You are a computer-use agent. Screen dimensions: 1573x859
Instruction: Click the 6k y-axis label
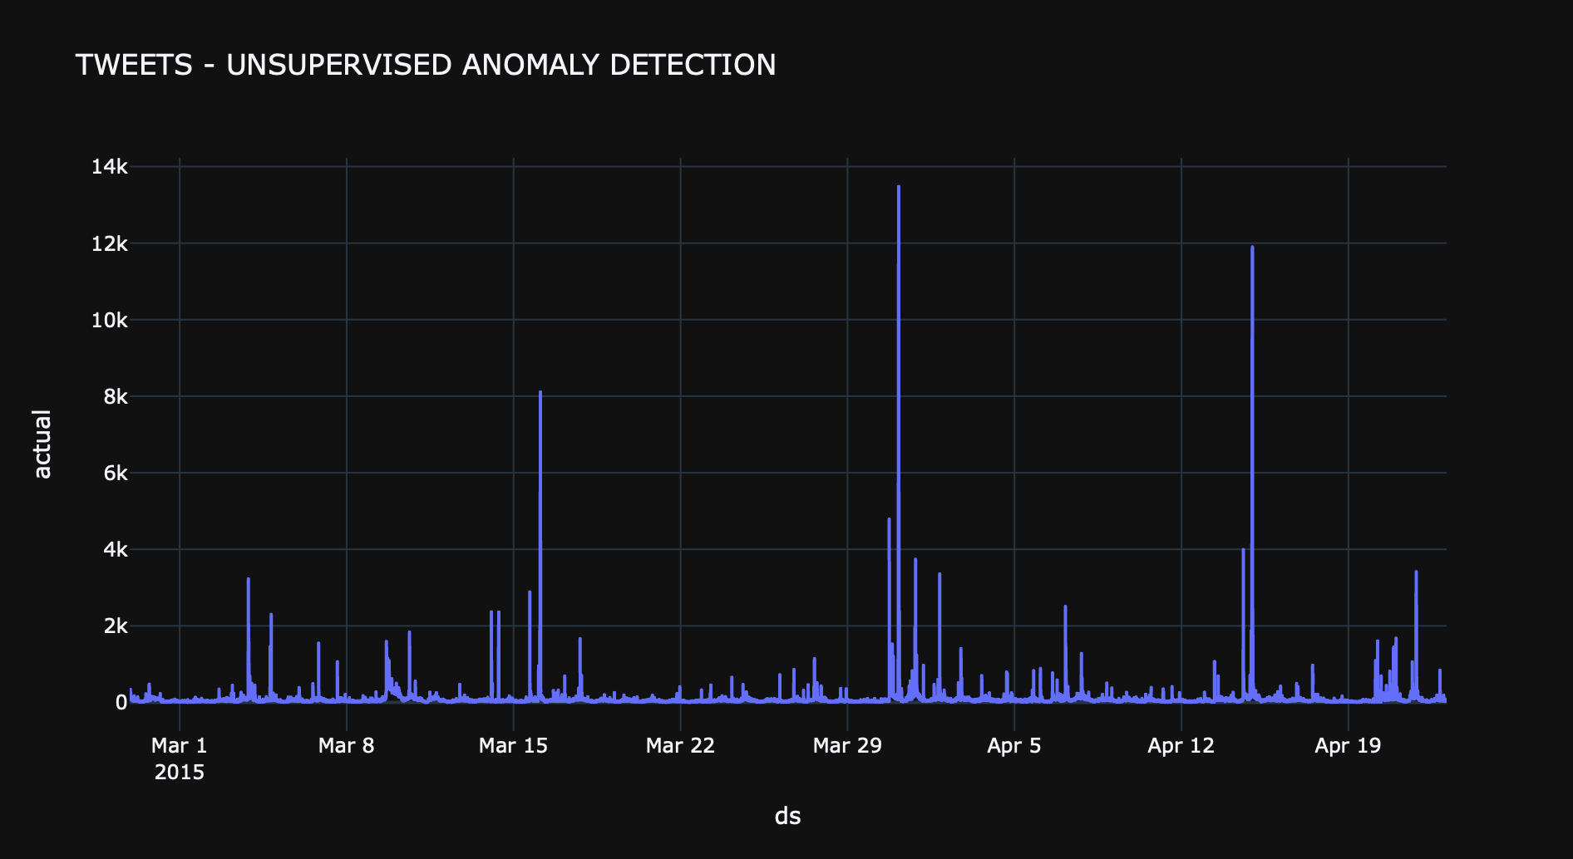(116, 473)
